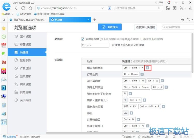The height and width of the screenshot is (139, 194).
Task: Click 点此导入收藏 link
Action: coord(58,14)
